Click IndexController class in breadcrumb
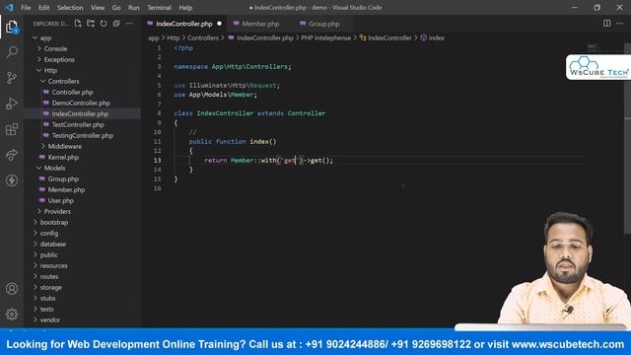 click(x=389, y=37)
